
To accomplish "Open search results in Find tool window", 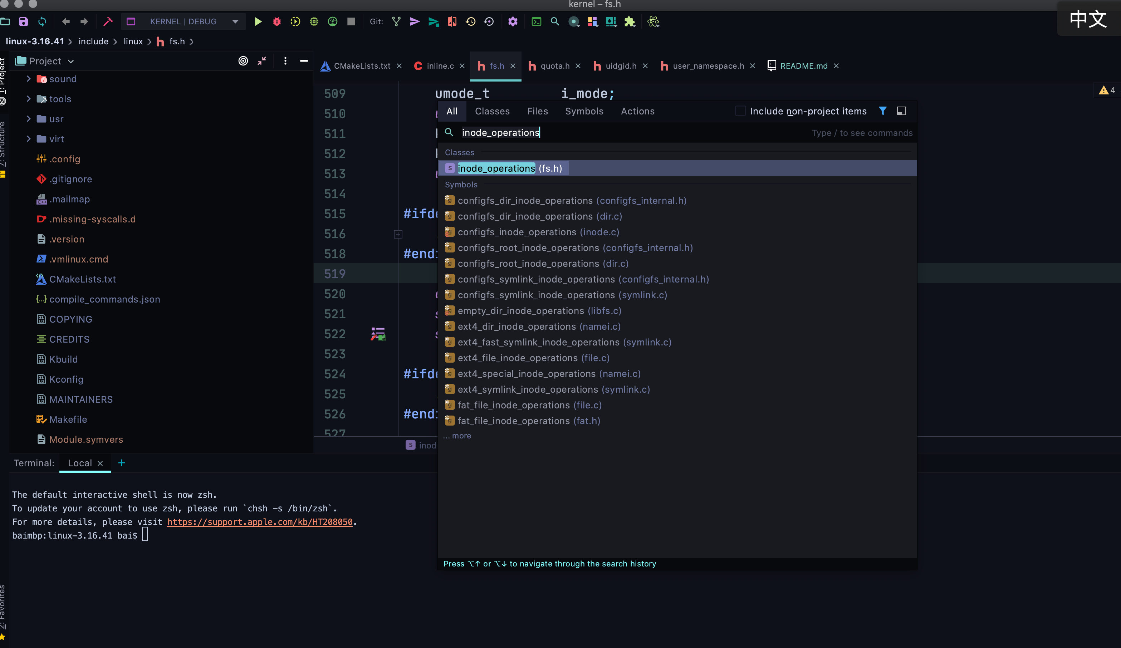I will tap(901, 111).
